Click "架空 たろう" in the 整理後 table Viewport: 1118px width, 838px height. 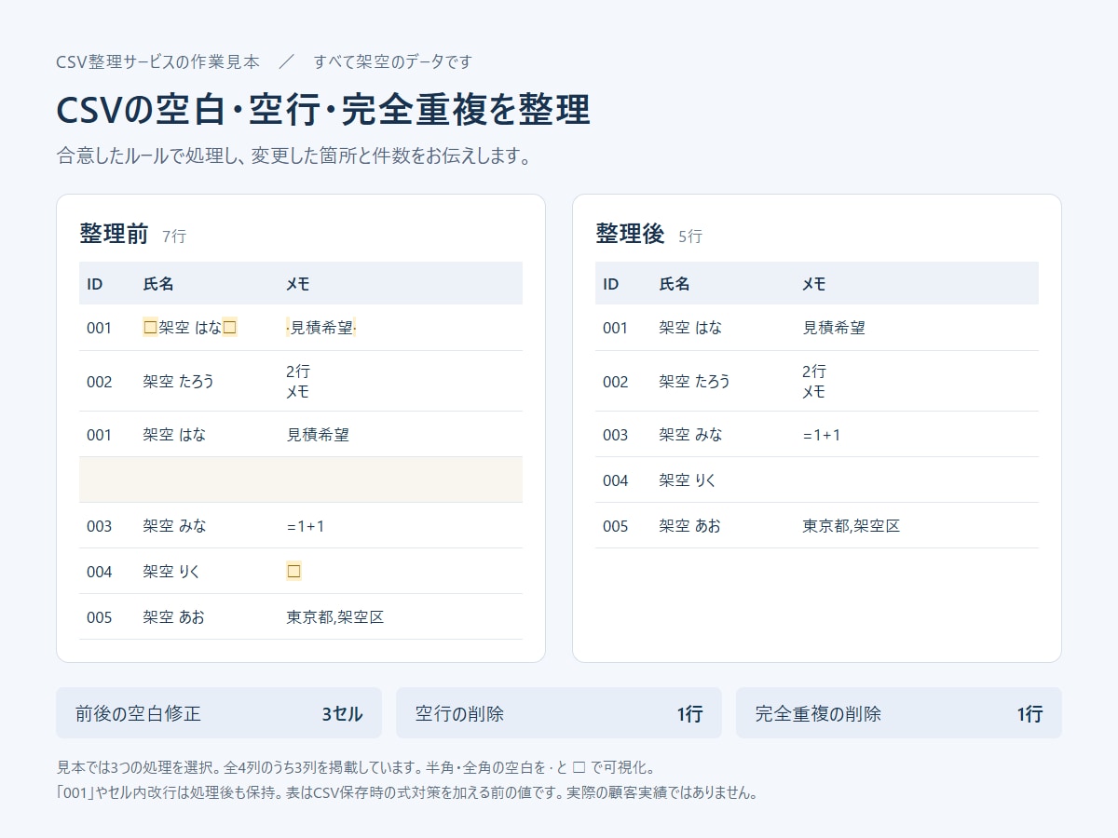tap(695, 382)
